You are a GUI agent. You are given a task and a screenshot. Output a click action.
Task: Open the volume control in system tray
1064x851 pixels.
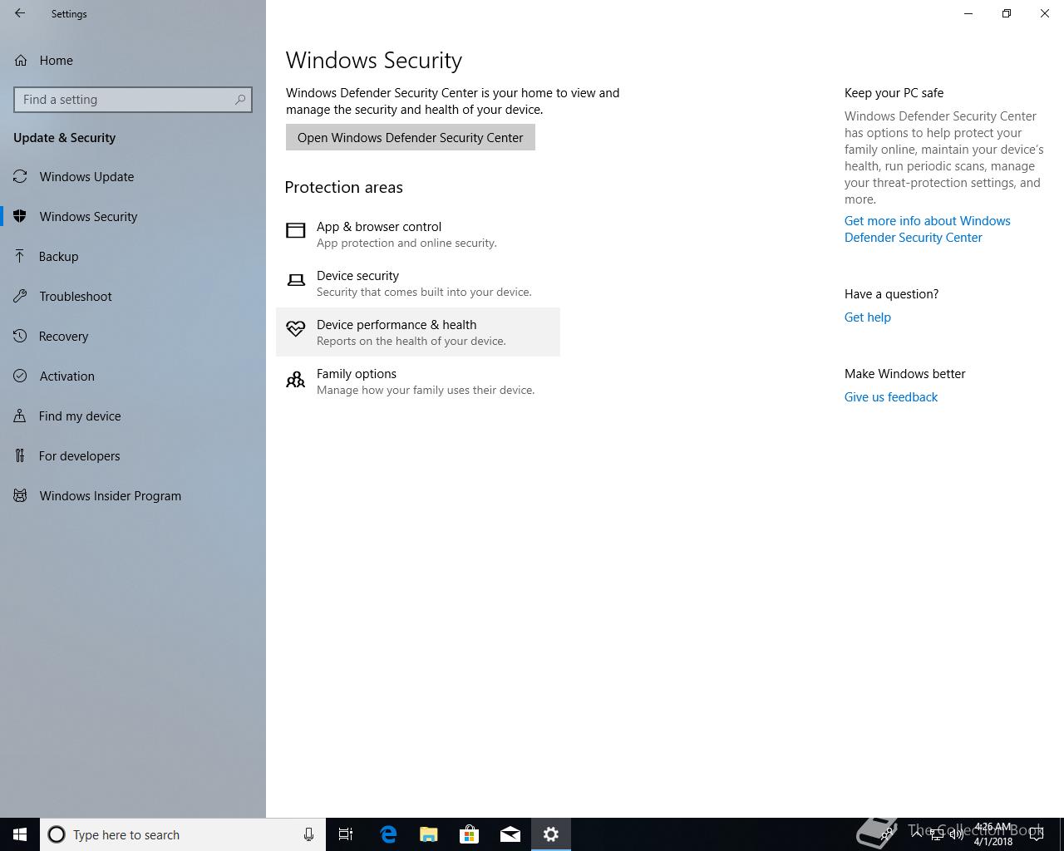point(957,834)
